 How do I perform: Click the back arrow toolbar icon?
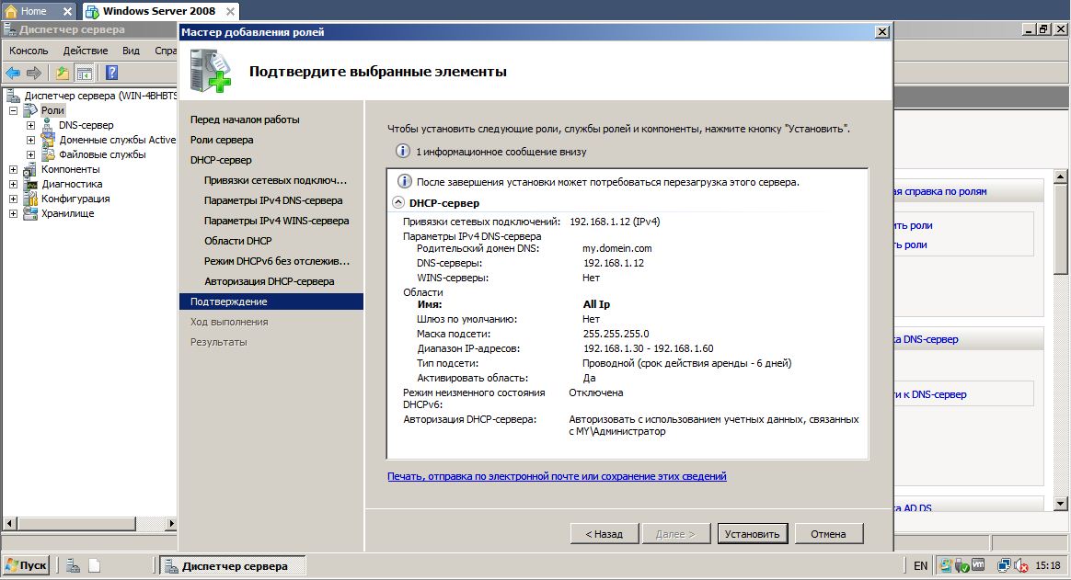click(x=13, y=73)
